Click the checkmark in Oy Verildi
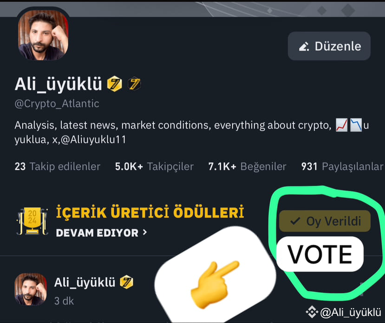This screenshot has width=385, height=323. click(295, 221)
